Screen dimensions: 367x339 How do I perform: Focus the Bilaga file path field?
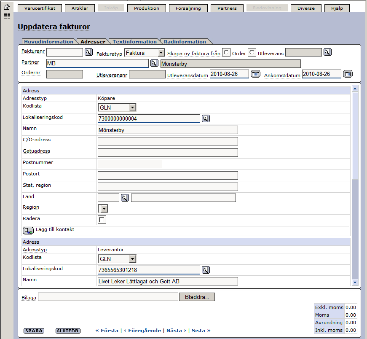[108, 297]
